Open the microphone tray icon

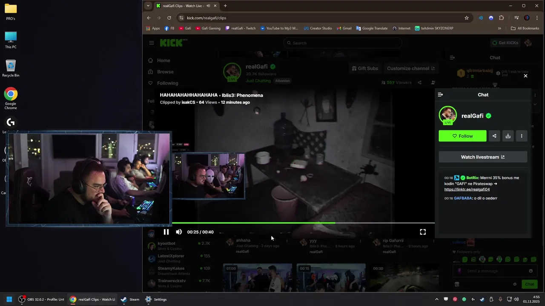[500, 299]
